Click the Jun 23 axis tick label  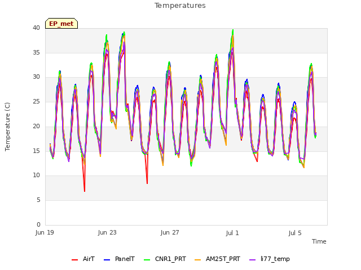coord(107,232)
